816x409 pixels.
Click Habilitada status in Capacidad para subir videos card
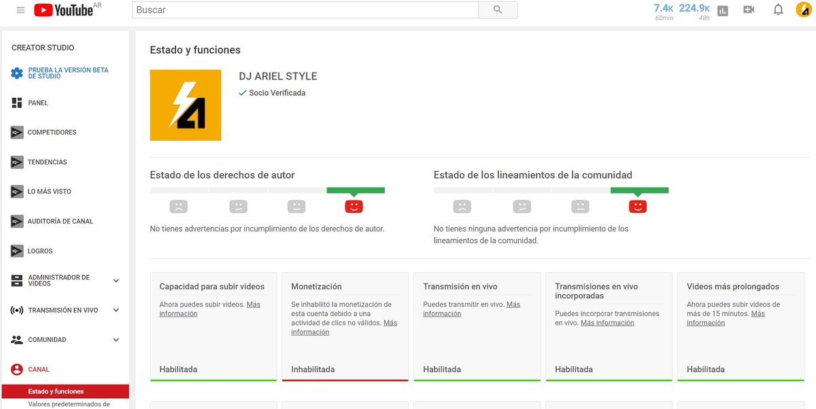click(178, 370)
